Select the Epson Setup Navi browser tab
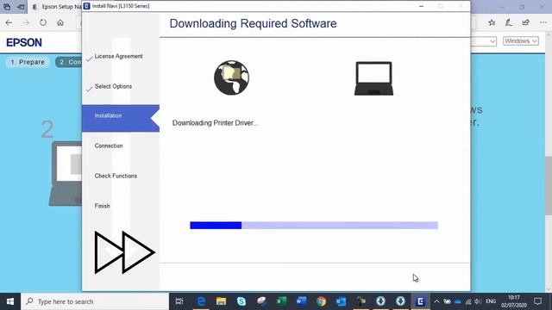The height and width of the screenshot is (310, 552). click(x=56, y=7)
